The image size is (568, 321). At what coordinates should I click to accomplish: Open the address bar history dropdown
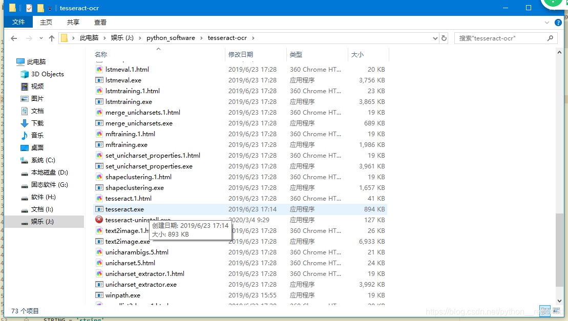pos(435,38)
